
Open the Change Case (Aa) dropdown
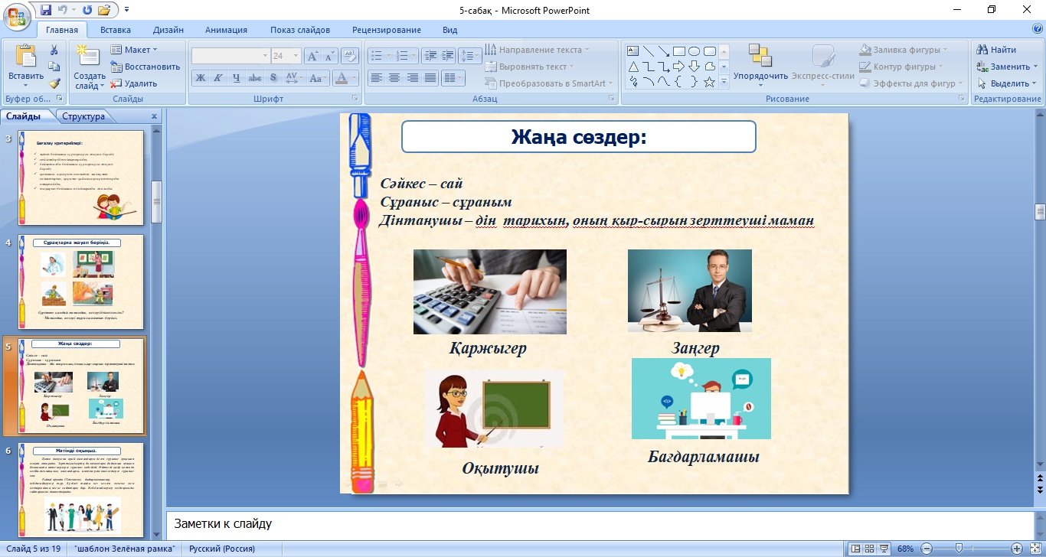pyautogui.click(x=319, y=78)
